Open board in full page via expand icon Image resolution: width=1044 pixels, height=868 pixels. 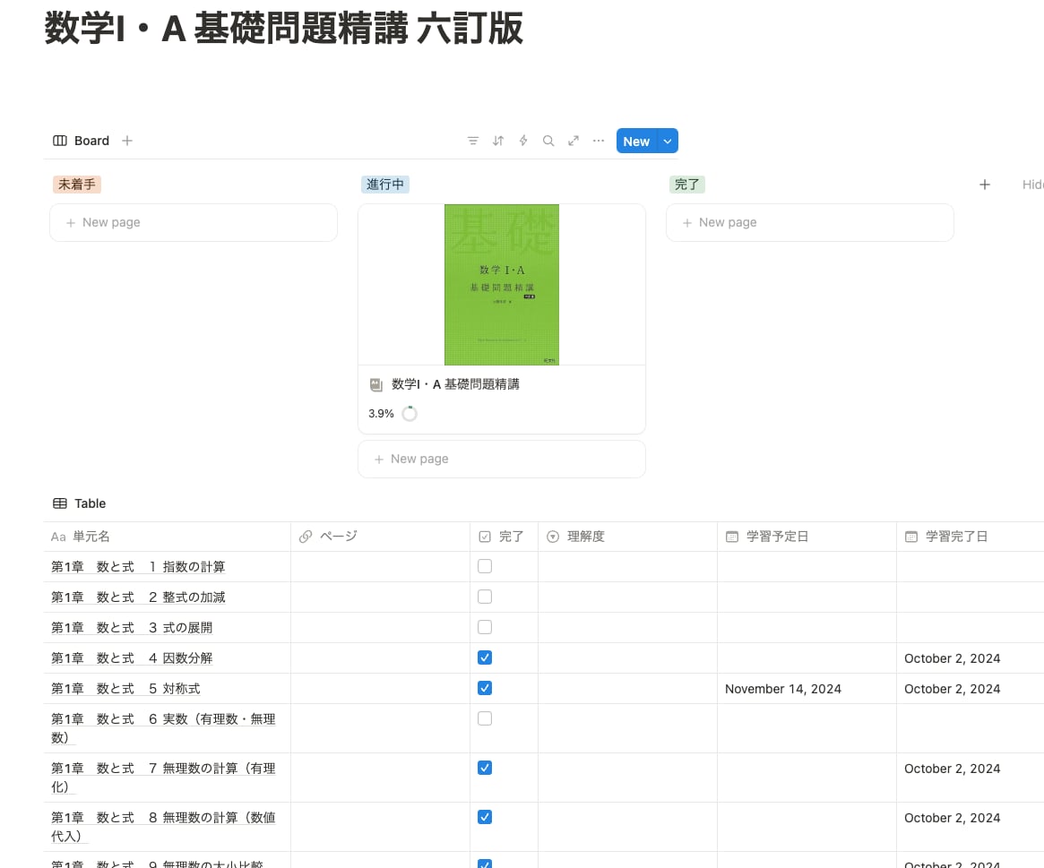pos(574,141)
